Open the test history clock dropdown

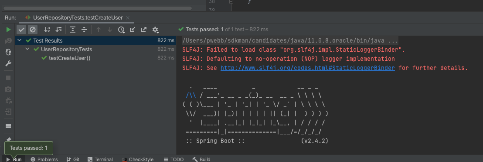tap(121, 30)
